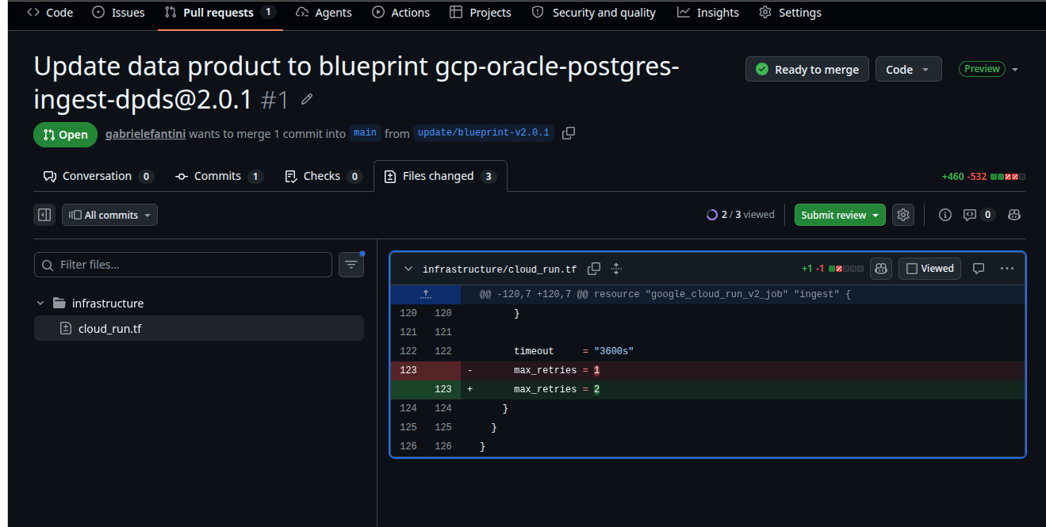The width and height of the screenshot is (1046, 527).
Task: Open the main base branch link
Action: pos(365,133)
